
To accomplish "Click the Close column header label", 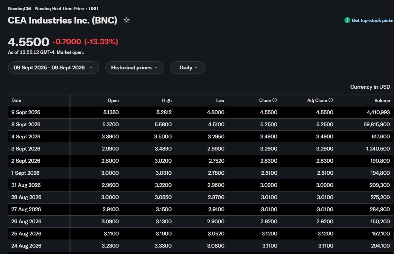I will point(265,100).
